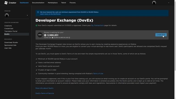176x99 pixels.
Task: Open the Forums tab
Action: (73, 3)
